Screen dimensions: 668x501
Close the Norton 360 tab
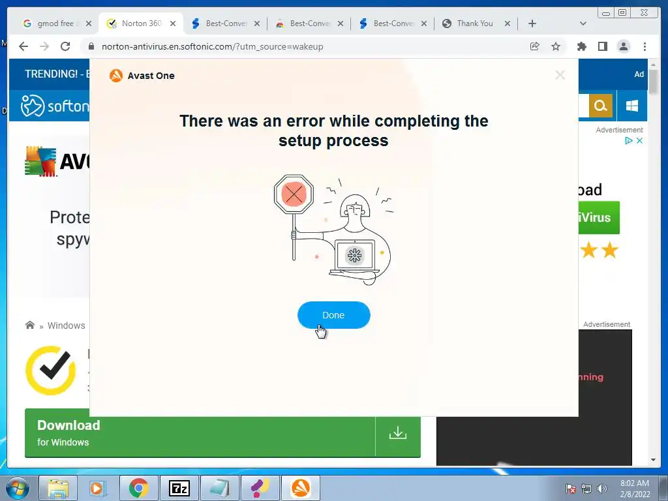point(173,23)
